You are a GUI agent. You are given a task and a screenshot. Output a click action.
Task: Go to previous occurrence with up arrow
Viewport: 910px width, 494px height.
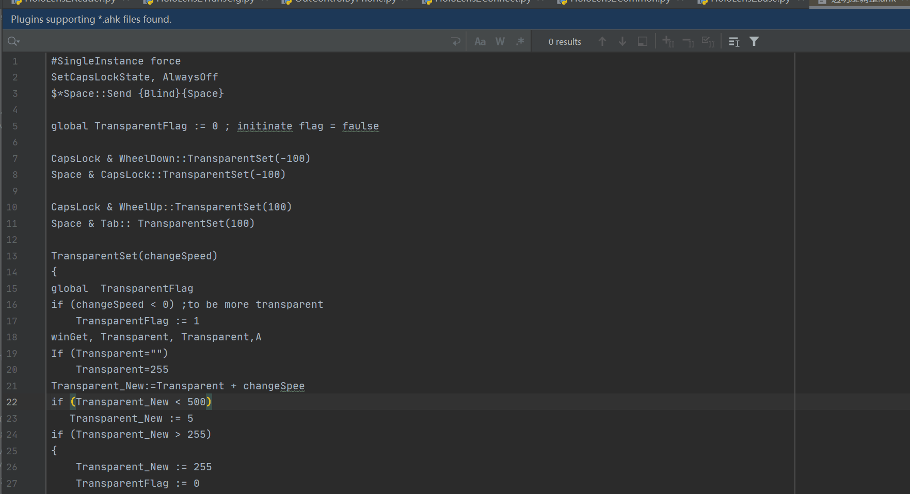(602, 41)
